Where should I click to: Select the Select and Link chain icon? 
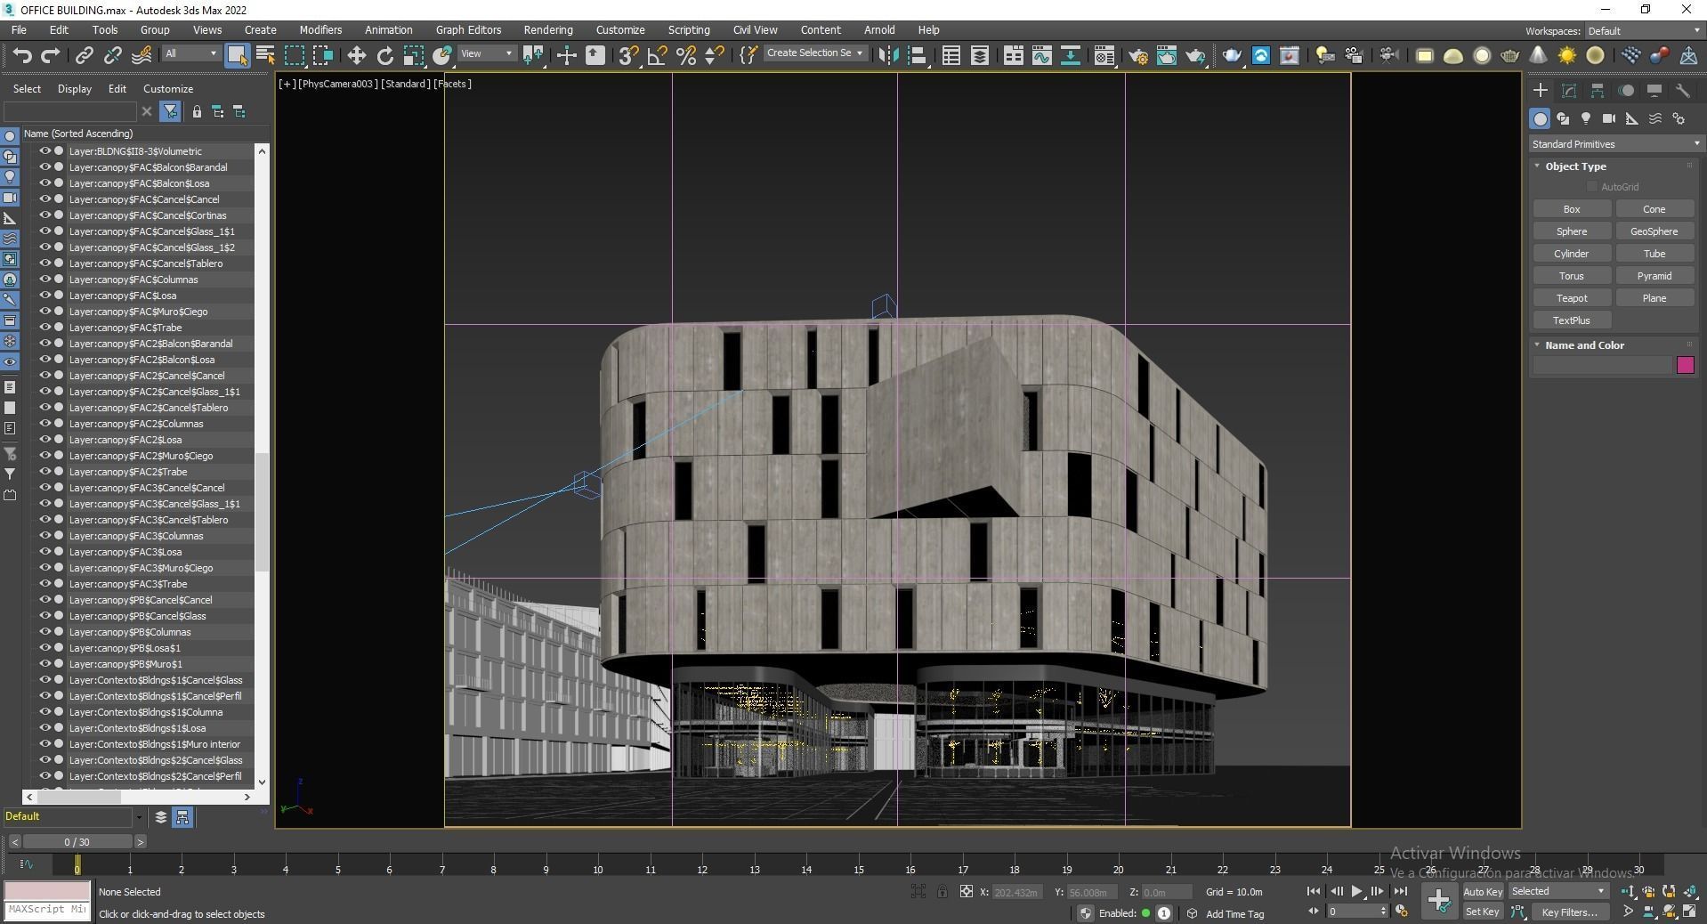(x=84, y=55)
